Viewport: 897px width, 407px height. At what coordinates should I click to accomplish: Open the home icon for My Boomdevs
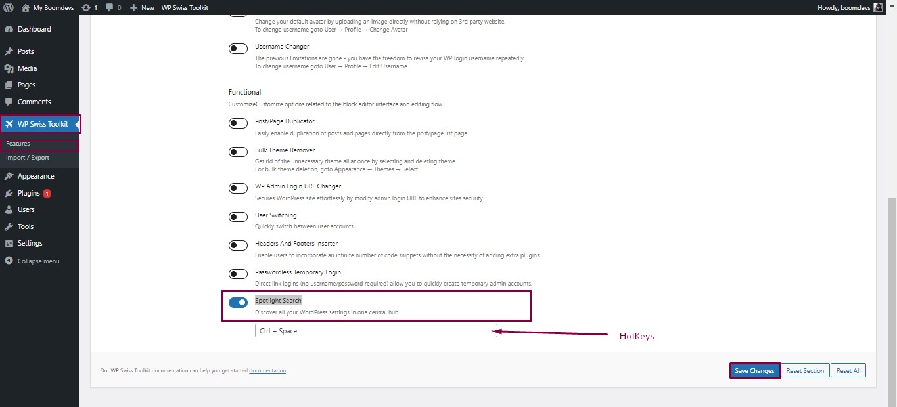pos(26,7)
